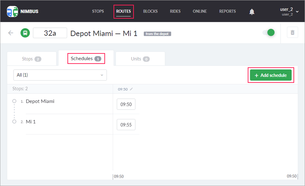Switch to the Online section
This screenshot has width=305, height=186.
[x=200, y=11]
